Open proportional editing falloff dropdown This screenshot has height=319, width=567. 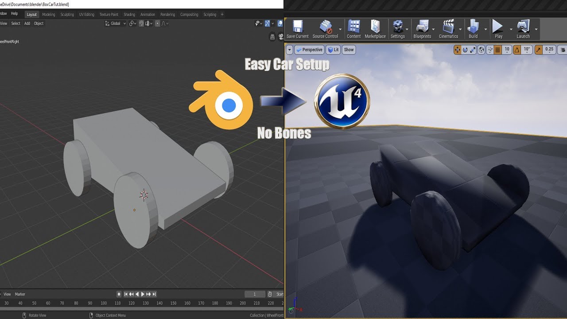[165, 23]
